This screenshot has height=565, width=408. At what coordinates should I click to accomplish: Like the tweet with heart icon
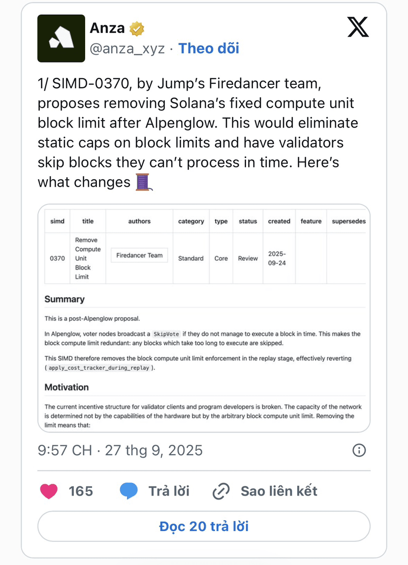[49, 491]
